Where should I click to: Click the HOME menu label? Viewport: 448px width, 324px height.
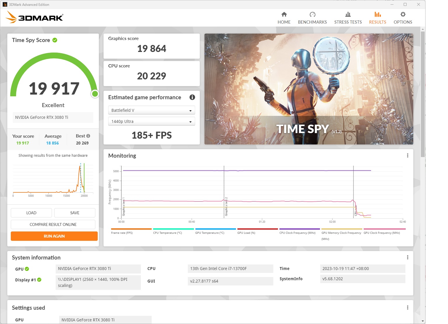tap(284, 22)
